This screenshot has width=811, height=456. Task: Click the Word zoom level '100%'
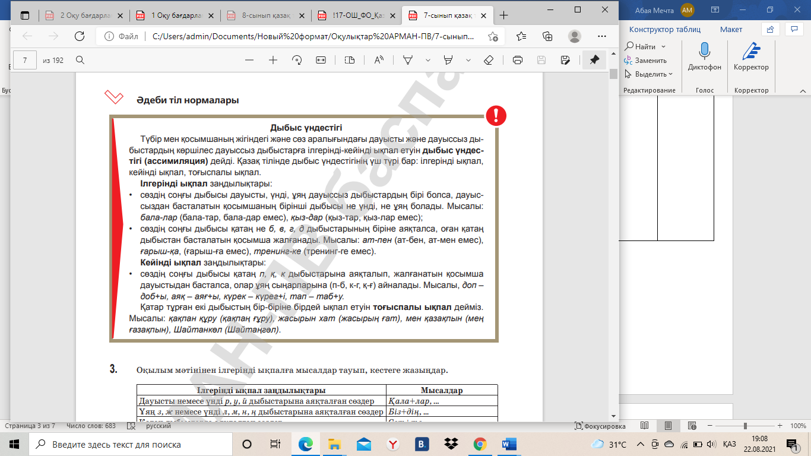tap(798, 426)
